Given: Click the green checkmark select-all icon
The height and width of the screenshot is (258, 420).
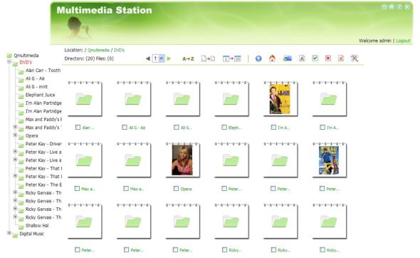Looking at the screenshot, I should [x=315, y=58].
